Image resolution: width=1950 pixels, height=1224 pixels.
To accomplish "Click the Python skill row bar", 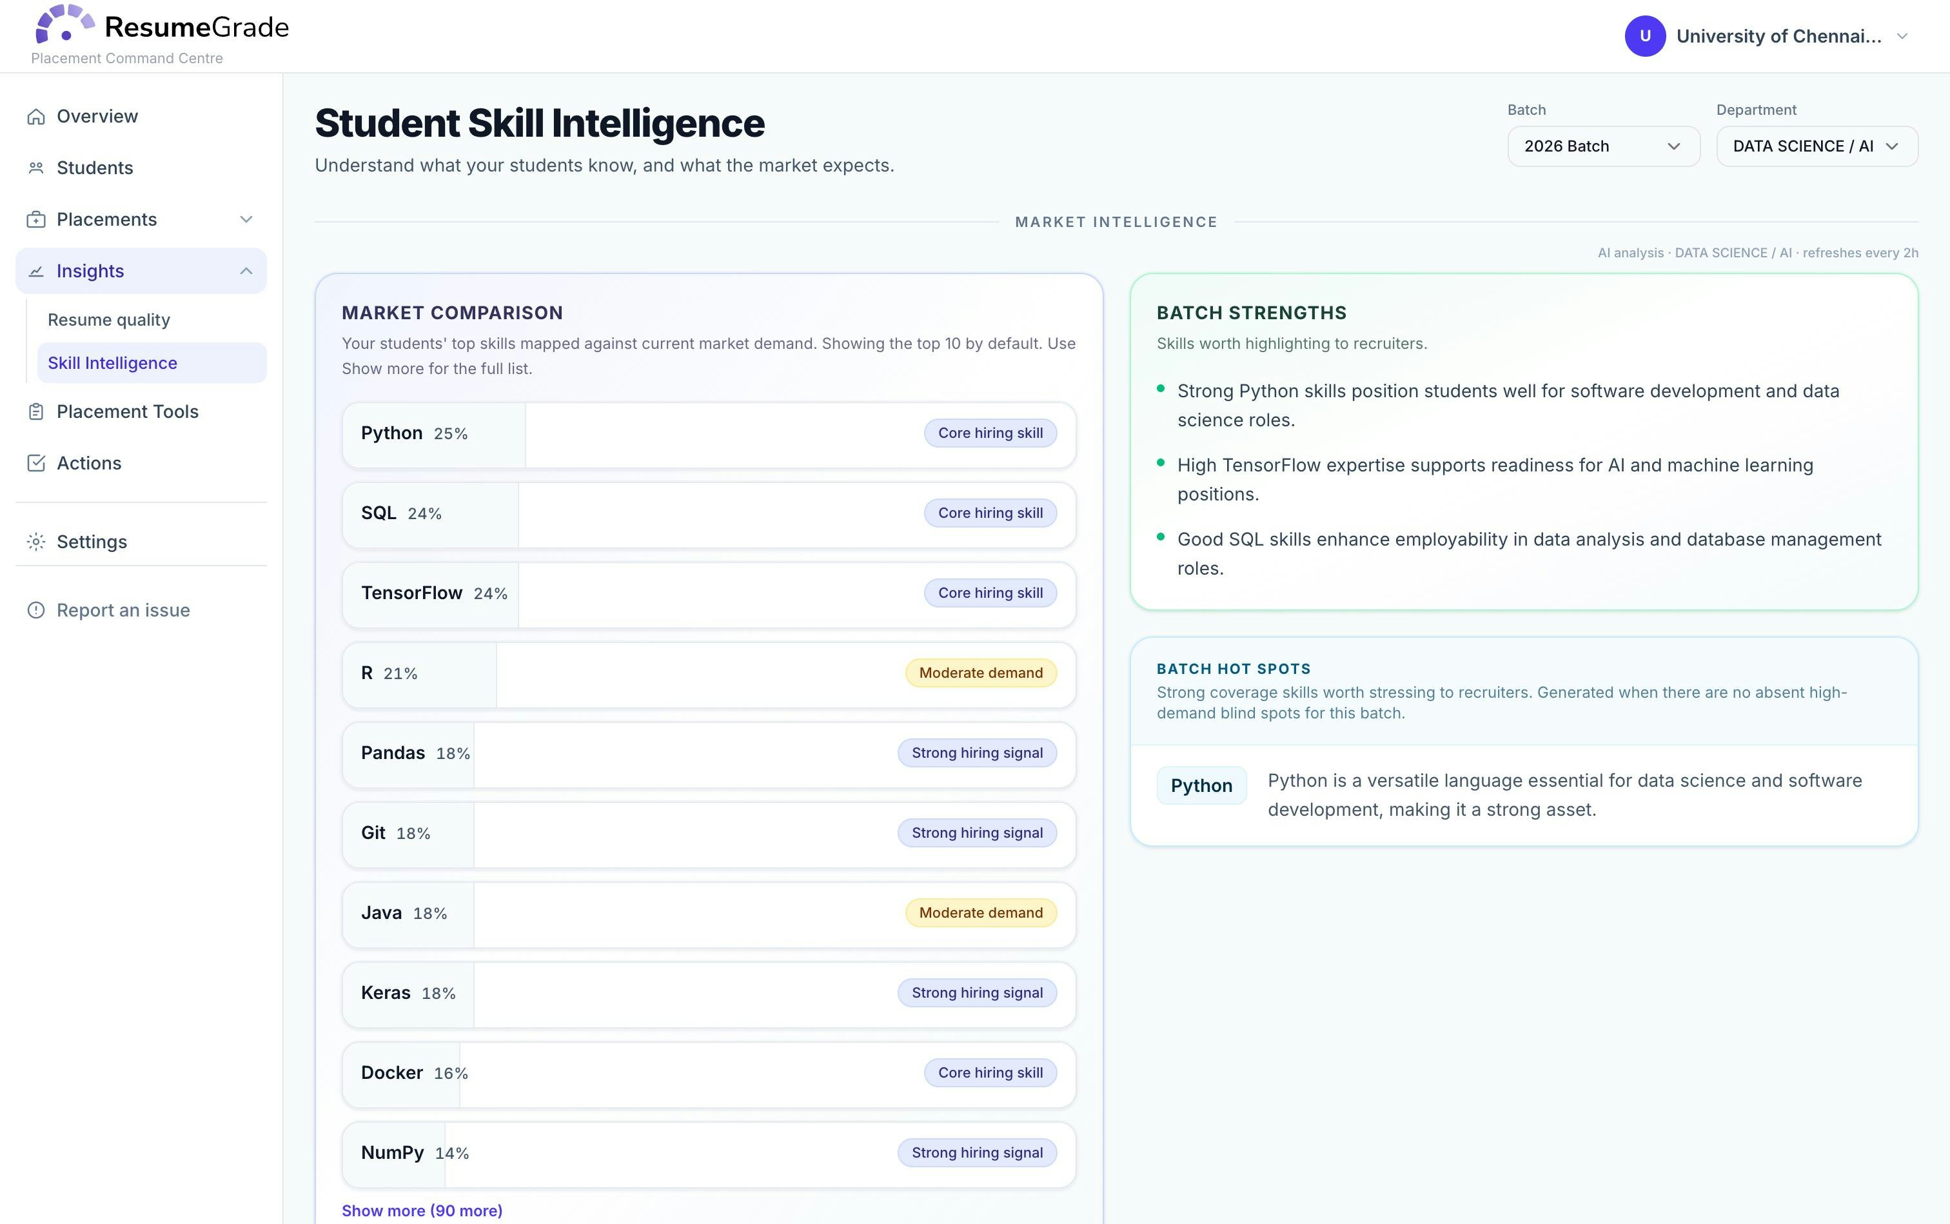I will 709,435.
